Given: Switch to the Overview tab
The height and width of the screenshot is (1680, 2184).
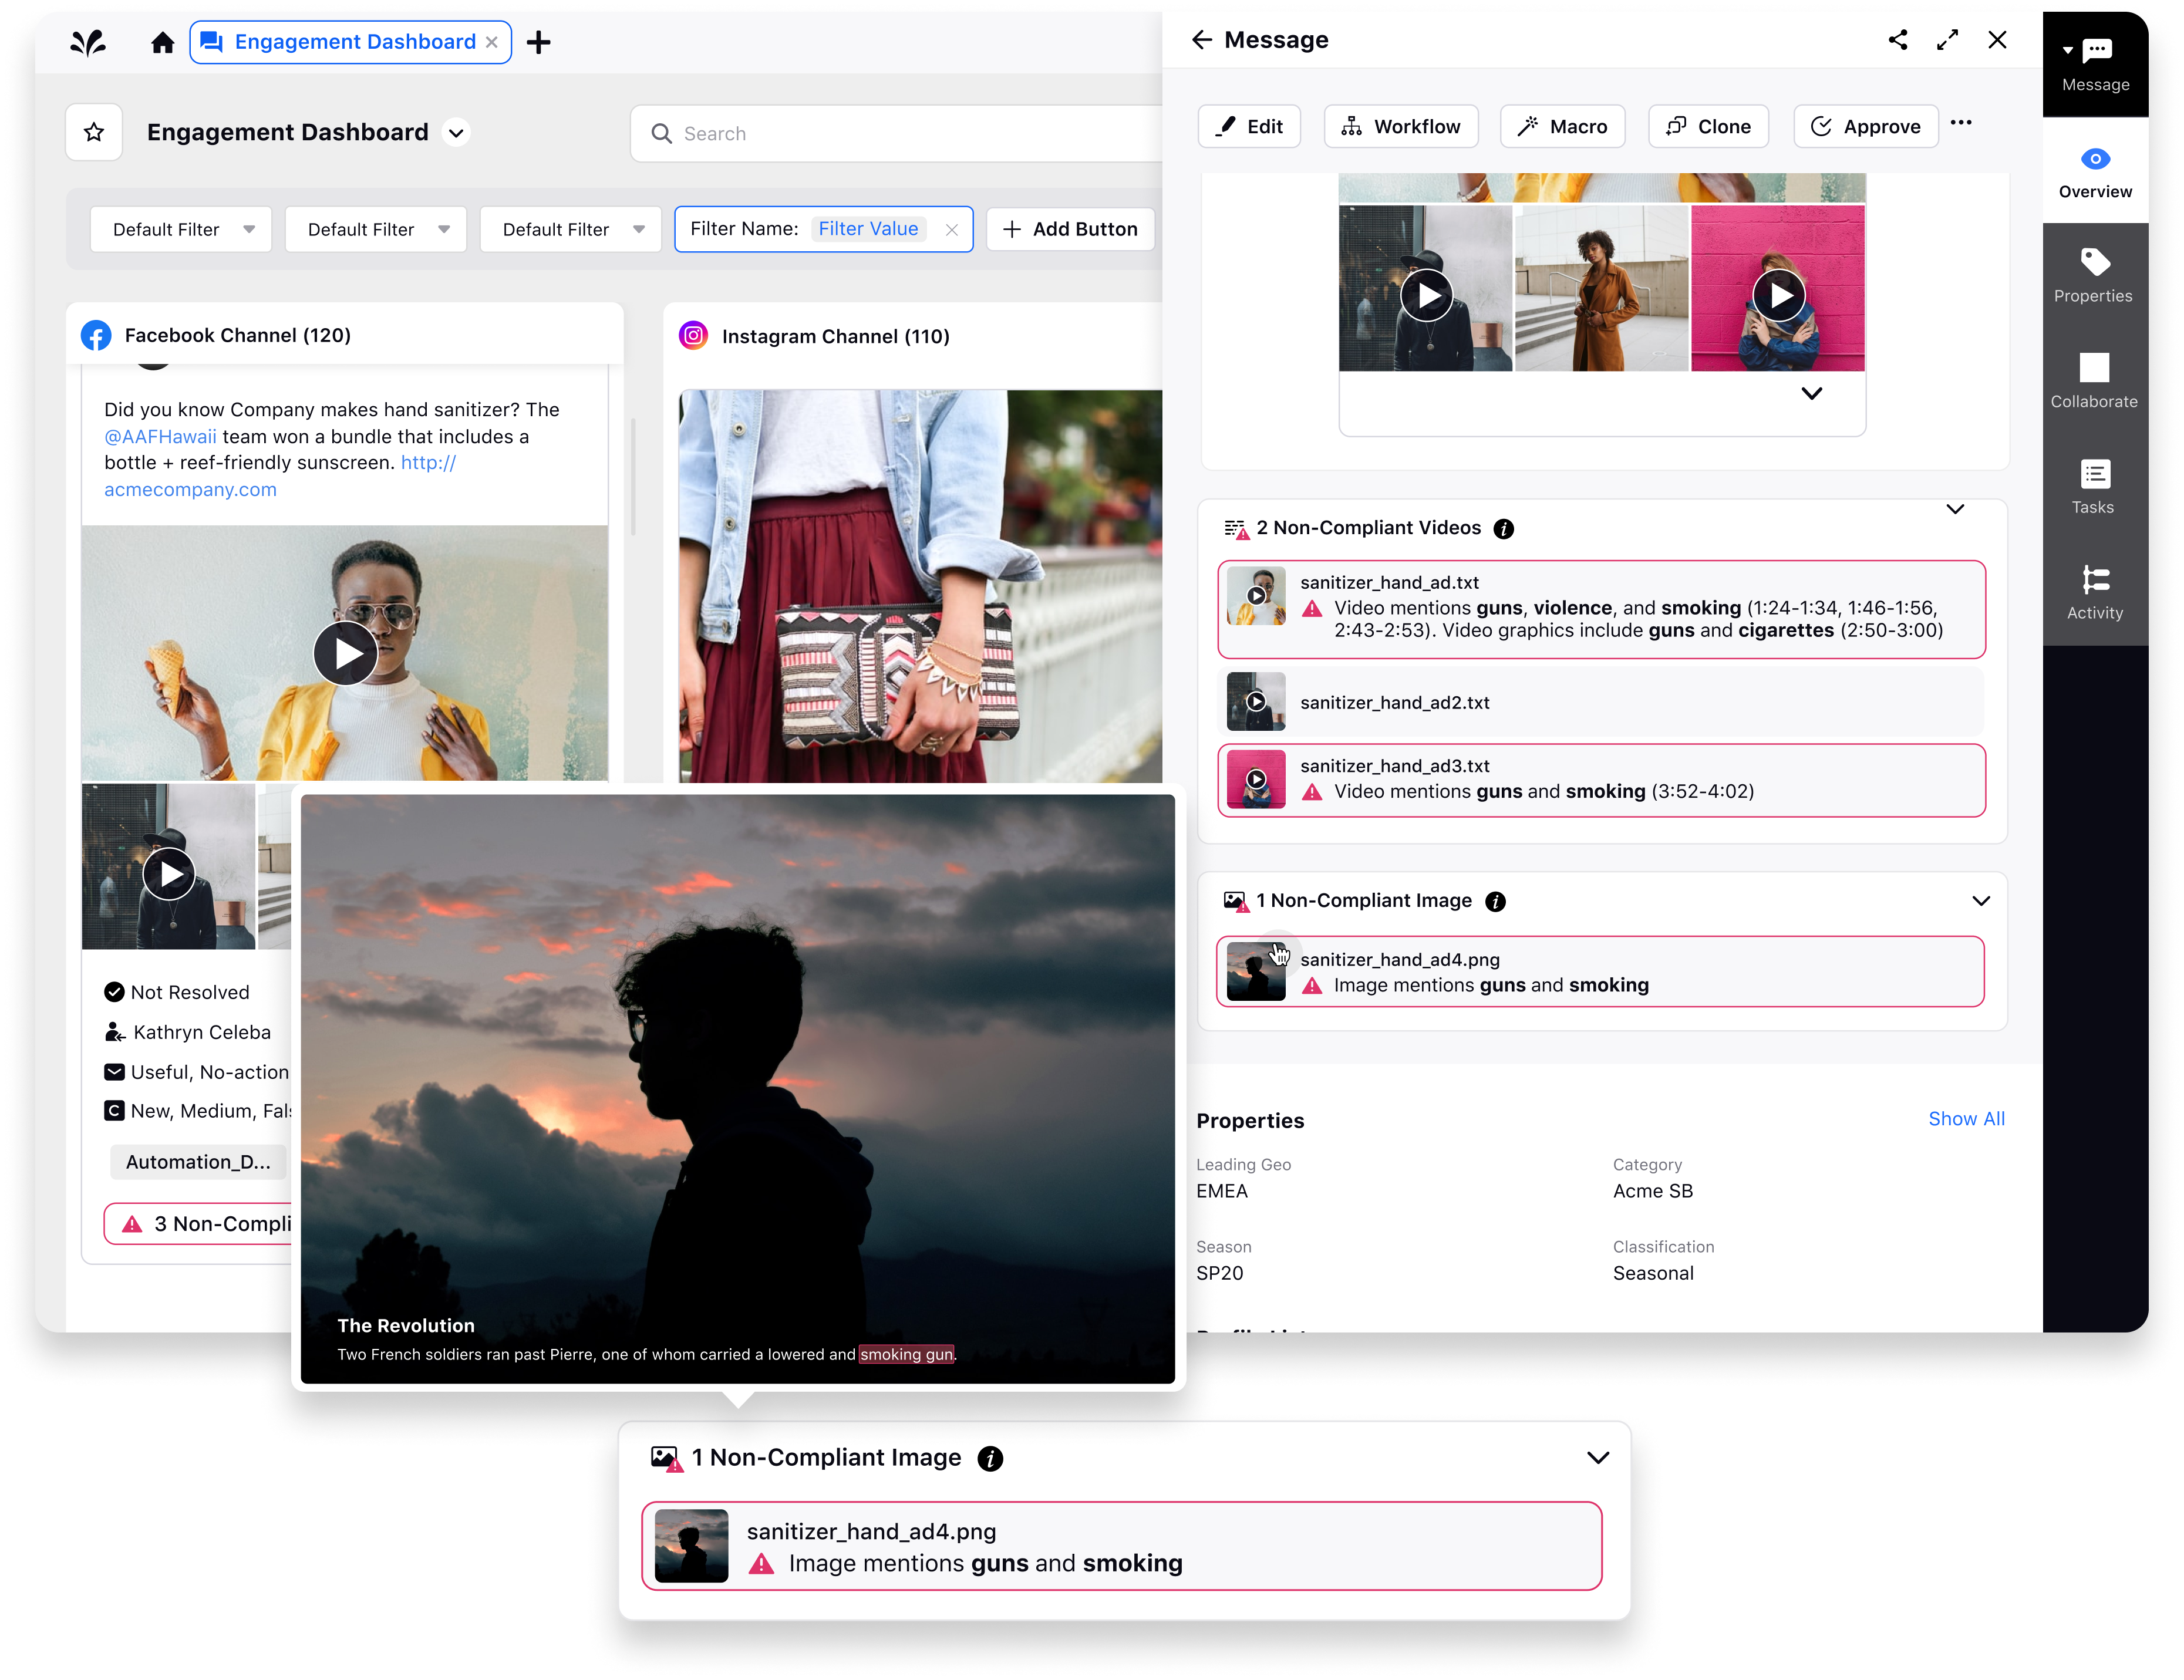Looking at the screenshot, I should coord(2094,171).
